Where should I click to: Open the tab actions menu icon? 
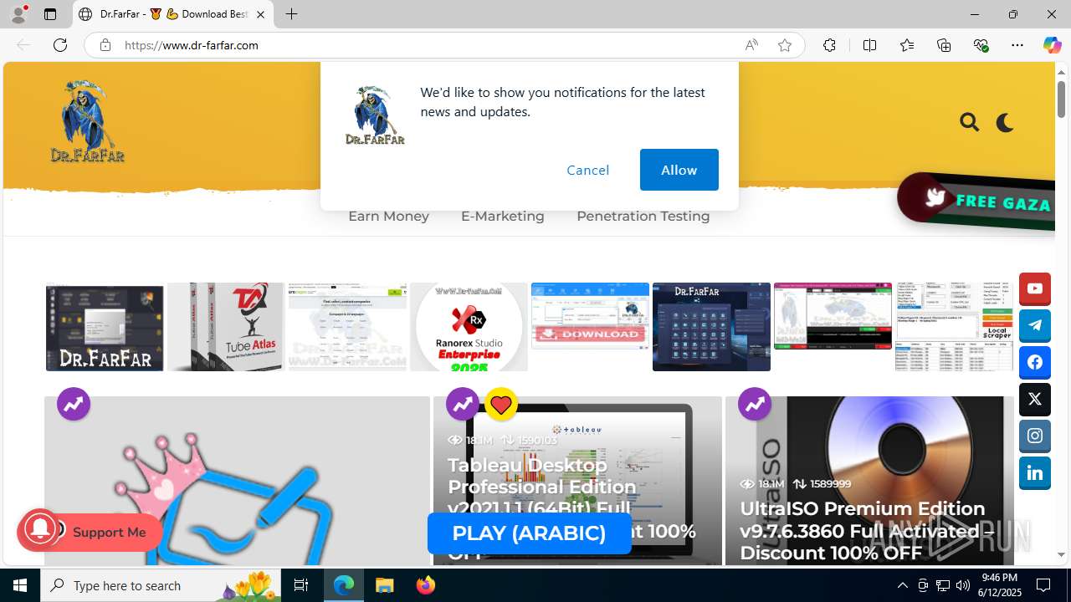click(50, 14)
